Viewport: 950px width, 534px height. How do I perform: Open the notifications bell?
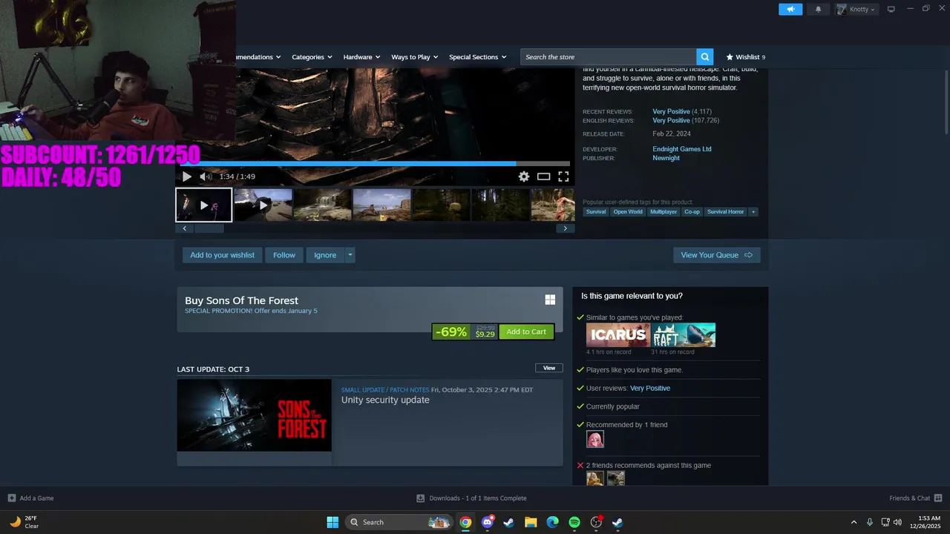point(819,9)
